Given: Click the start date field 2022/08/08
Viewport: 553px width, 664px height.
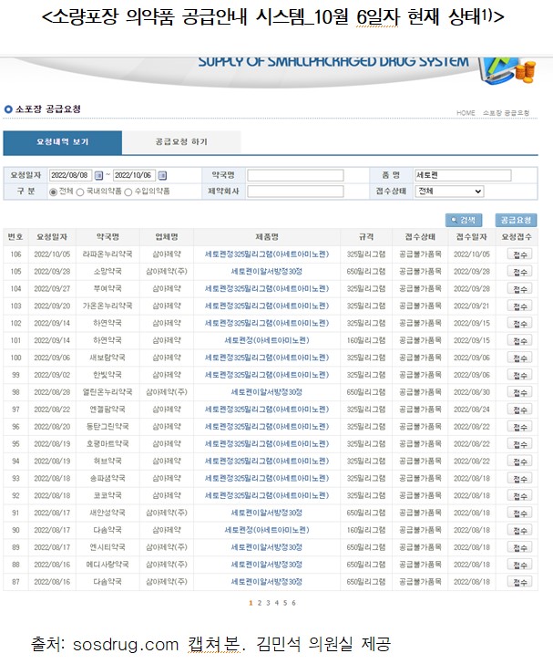Looking at the screenshot, I should click(71, 175).
